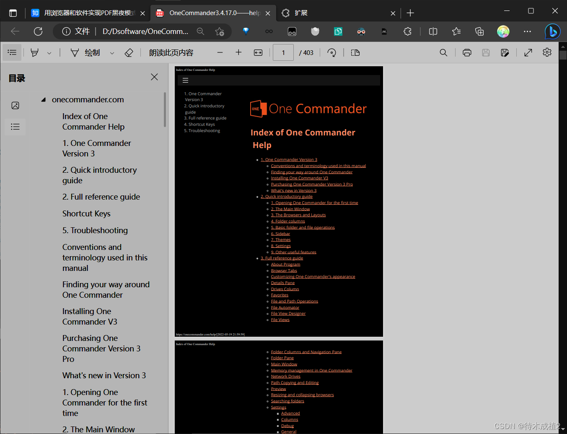Select the highlighter tool

35,52
